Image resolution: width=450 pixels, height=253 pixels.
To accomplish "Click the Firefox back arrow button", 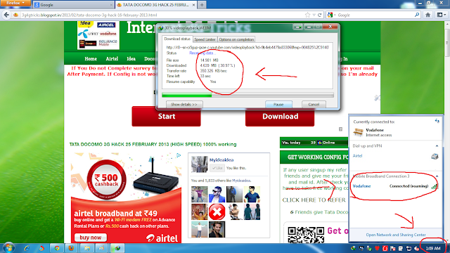I will (6, 15).
